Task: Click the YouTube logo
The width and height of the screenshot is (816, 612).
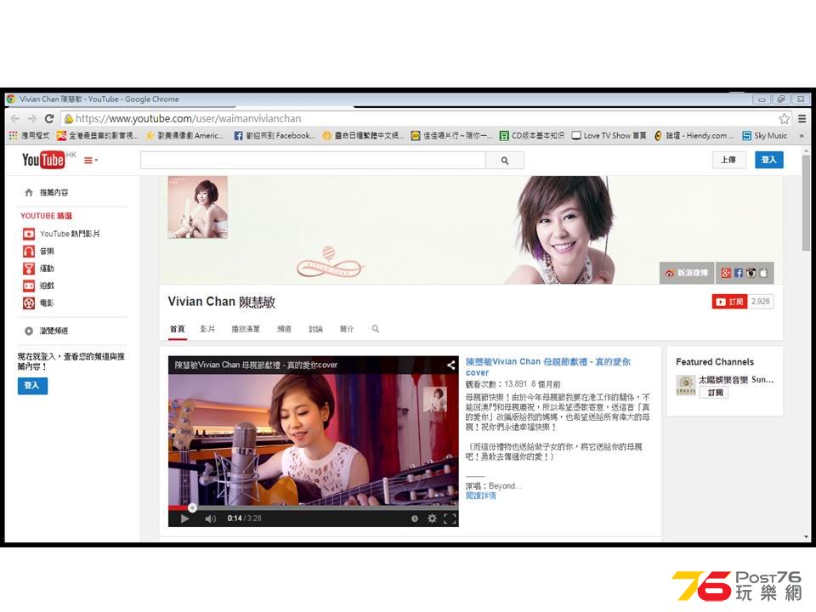Action: pyautogui.click(x=43, y=160)
